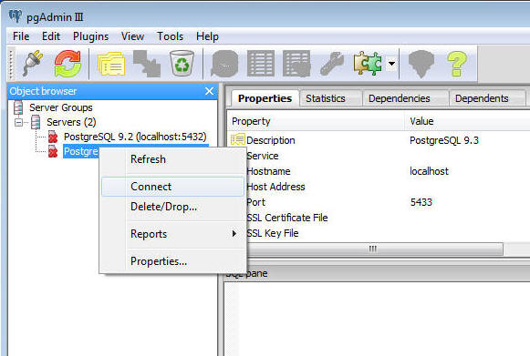The width and height of the screenshot is (530, 356).
Task: Click the Service property label
Action: [263, 156]
